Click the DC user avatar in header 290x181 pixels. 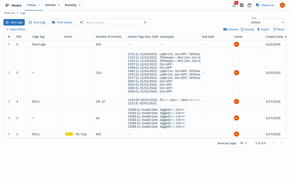pos(282,5)
